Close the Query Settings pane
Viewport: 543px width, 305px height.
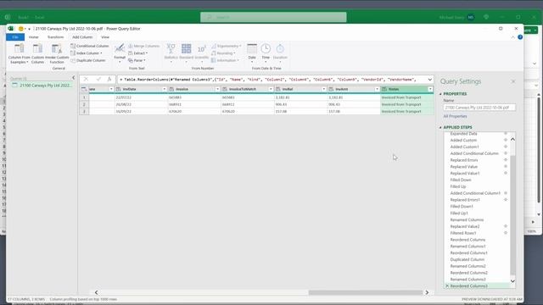click(x=513, y=81)
